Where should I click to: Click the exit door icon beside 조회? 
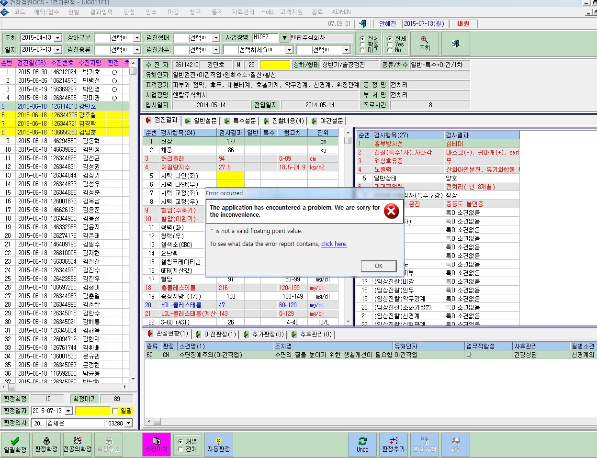click(455, 43)
